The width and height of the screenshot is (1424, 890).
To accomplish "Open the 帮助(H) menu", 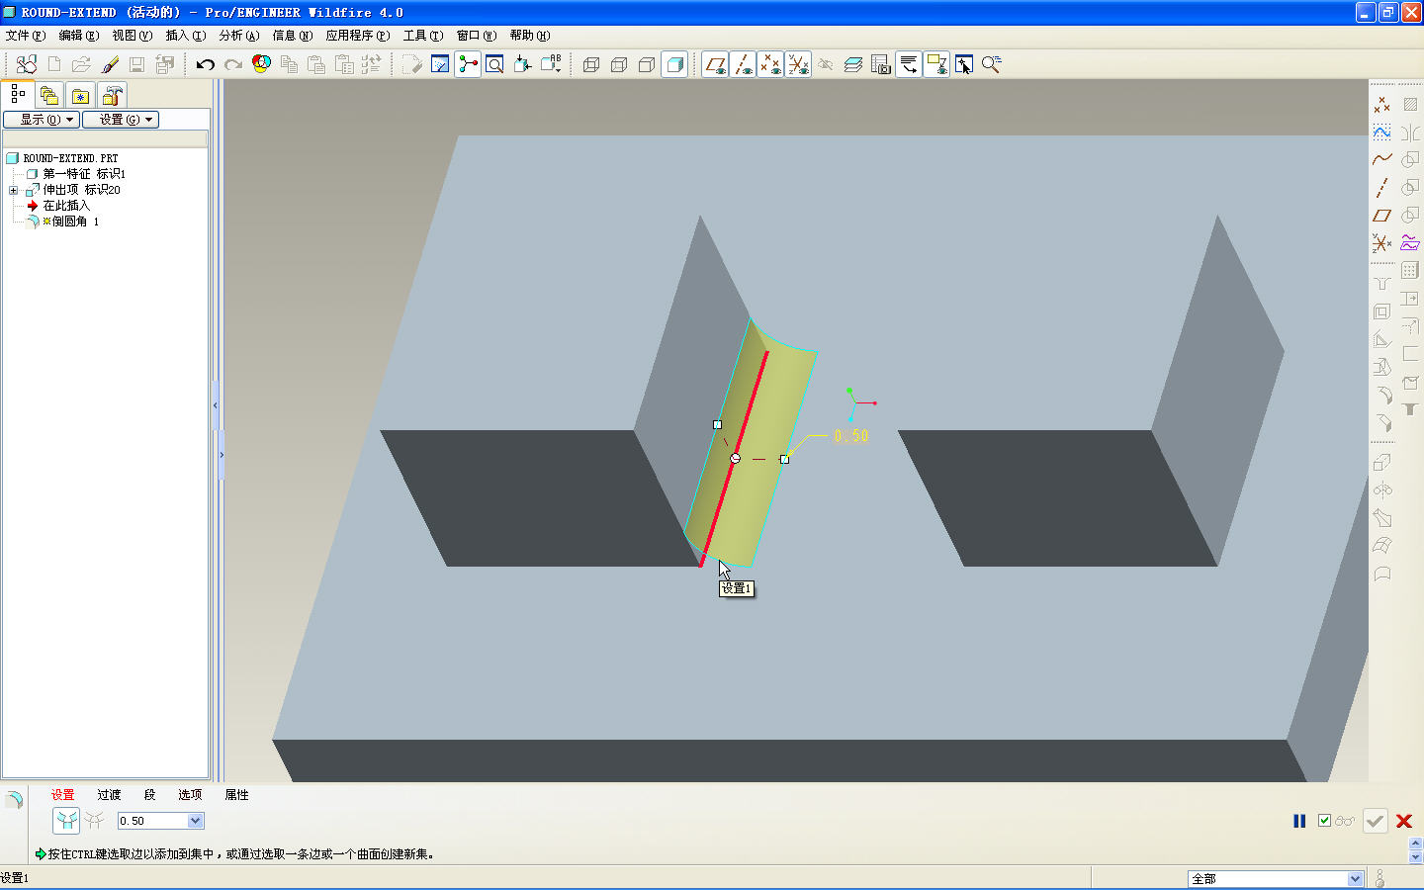I will coord(530,36).
